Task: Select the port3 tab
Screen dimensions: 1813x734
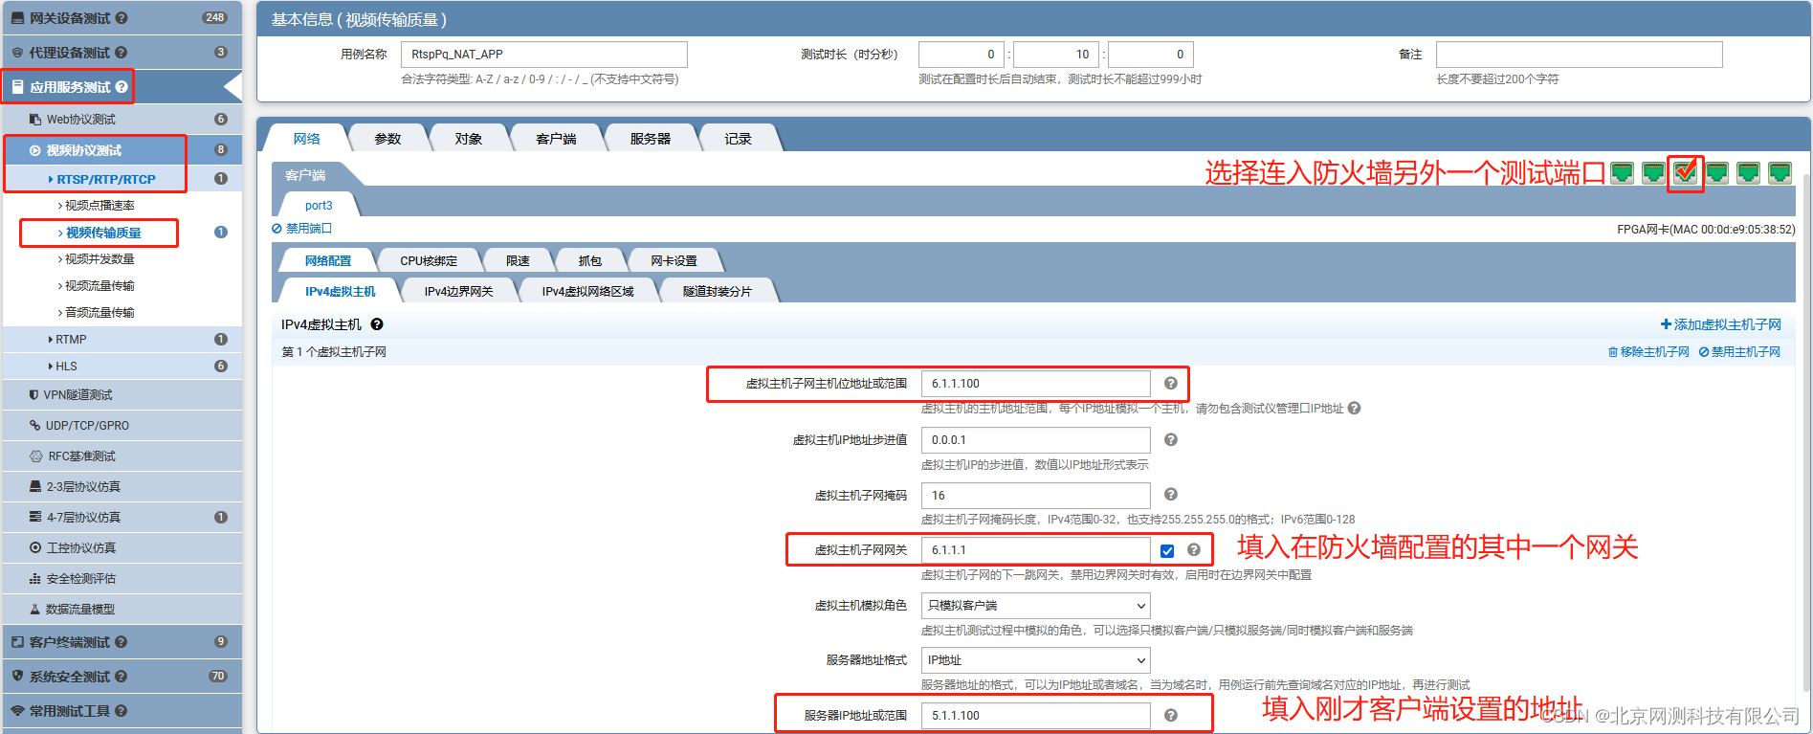Action: click(319, 205)
